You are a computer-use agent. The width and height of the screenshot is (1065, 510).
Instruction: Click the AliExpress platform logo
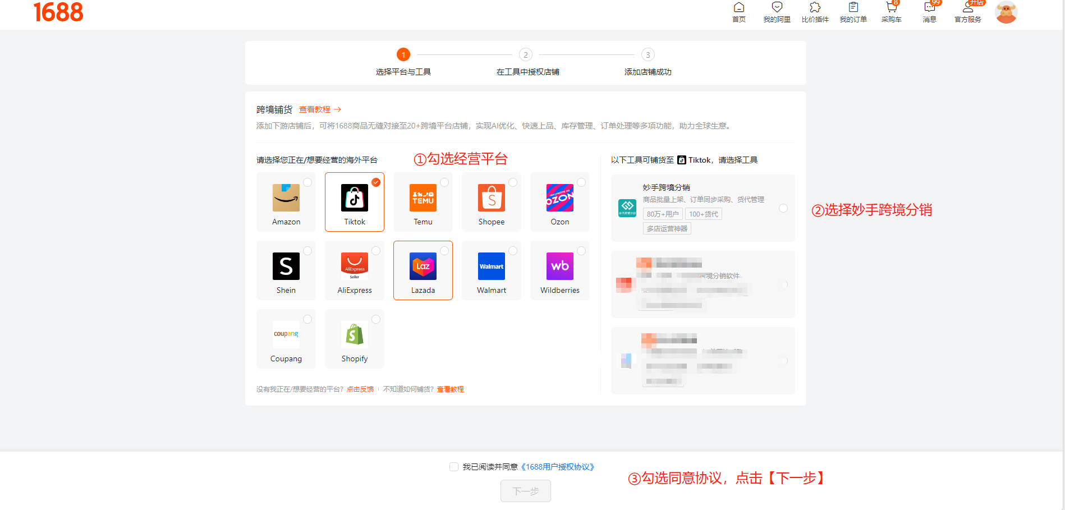coord(355,266)
